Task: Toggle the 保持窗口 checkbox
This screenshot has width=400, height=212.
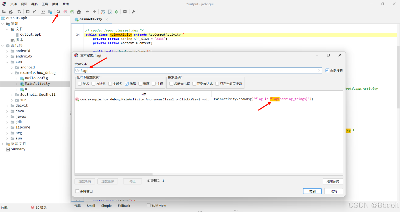Action: [x=77, y=191]
